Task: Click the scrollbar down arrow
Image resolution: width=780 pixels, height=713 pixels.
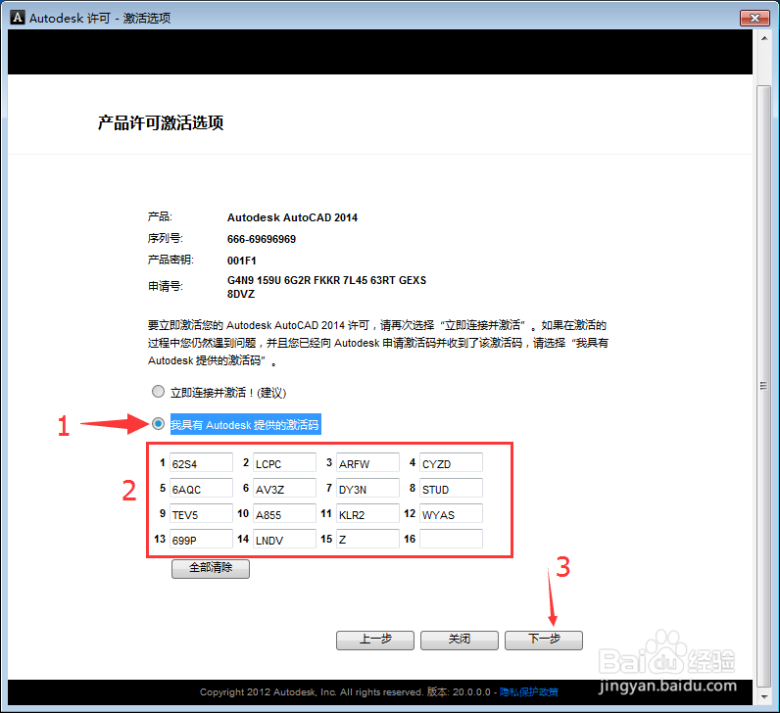Action: [764, 697]
